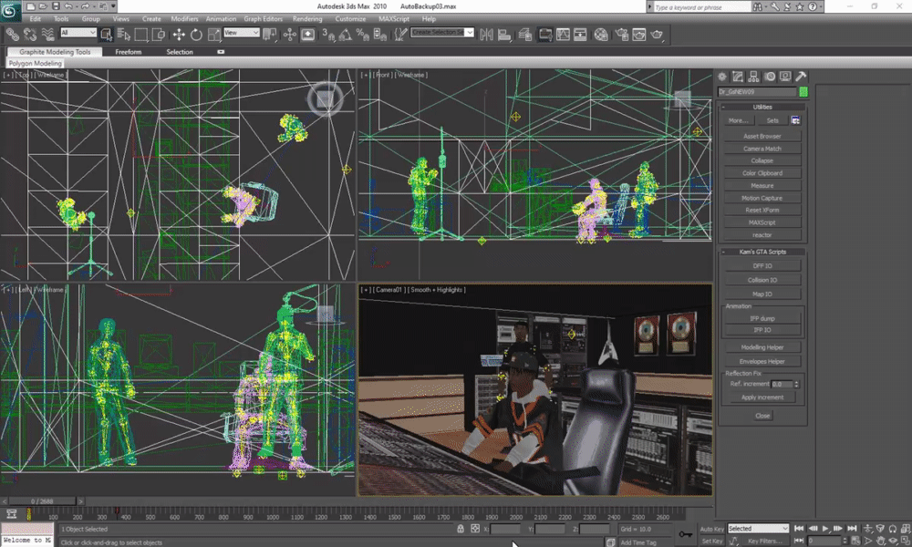The height and width of the screenshot is (547, 912).
Task: Click Edit Named Selection Sets icon
Action: pos(400,35)
